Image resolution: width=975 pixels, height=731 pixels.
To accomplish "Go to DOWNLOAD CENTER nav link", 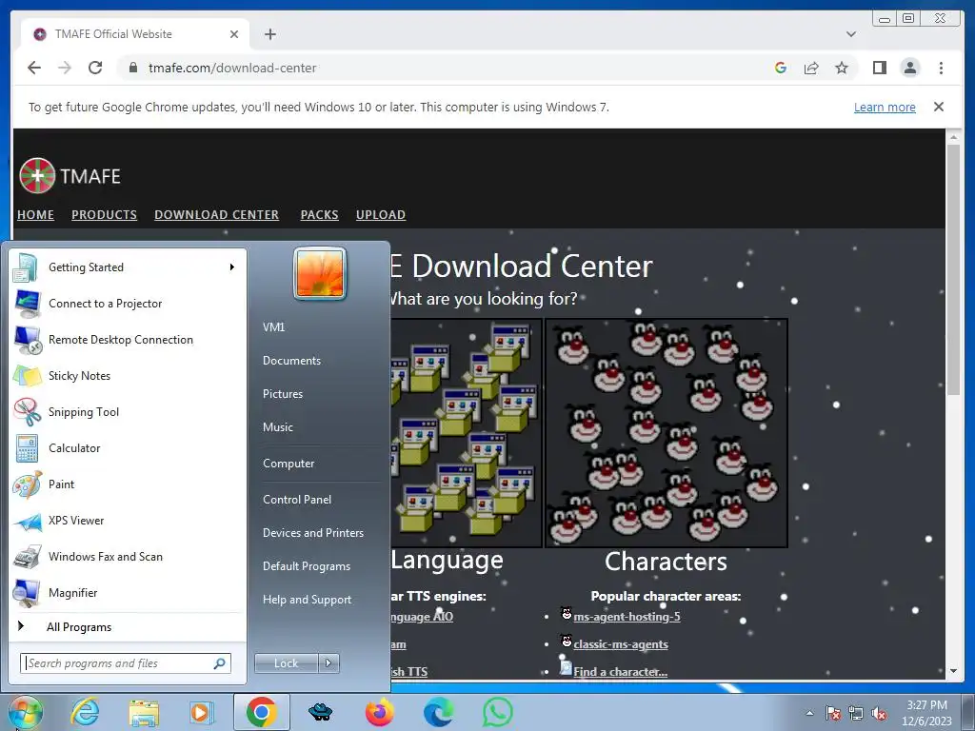I will pos(216,214).
